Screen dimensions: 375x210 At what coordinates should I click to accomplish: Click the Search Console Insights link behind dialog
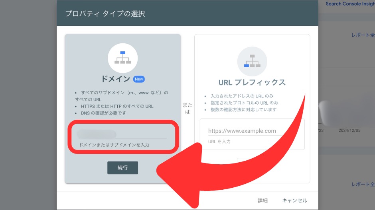(350, 4)
